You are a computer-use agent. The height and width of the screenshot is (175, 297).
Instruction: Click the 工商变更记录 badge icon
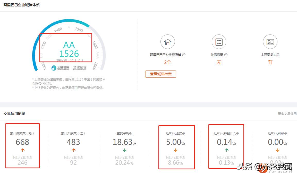point(270,41)
